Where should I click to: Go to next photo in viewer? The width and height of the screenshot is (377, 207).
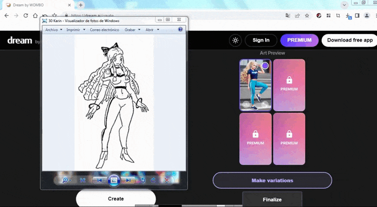click(128, 180)
